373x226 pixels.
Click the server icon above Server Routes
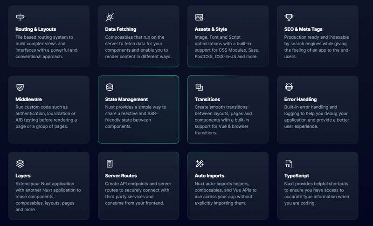click(x=110, y=164)
